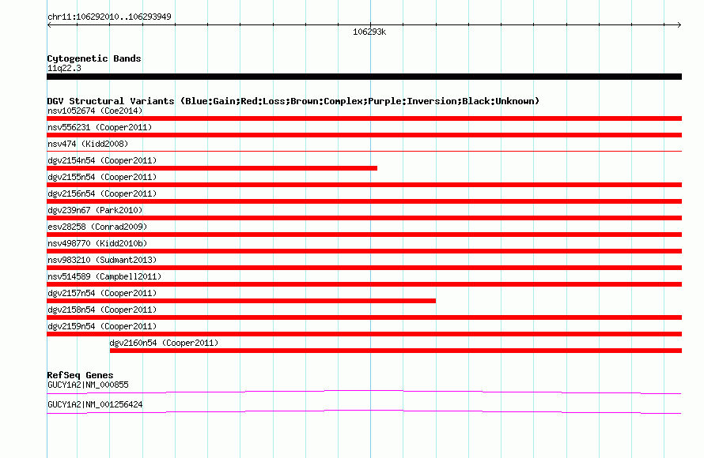The width and height of the screenshot is (704, 458).
Task: Open esv28258 (Conrad2009) variant label
Action: 97,227
